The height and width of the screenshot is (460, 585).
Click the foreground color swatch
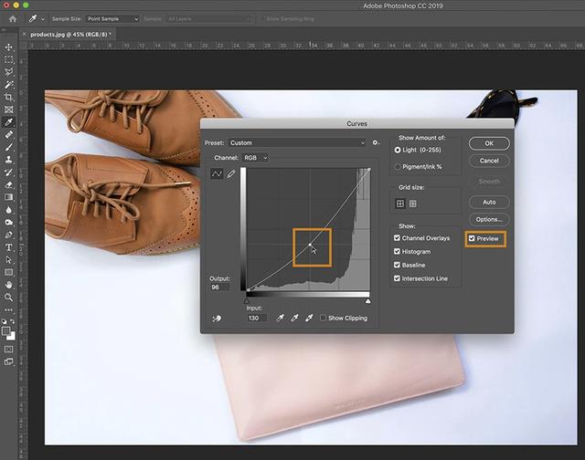click(x=5, y=330)
